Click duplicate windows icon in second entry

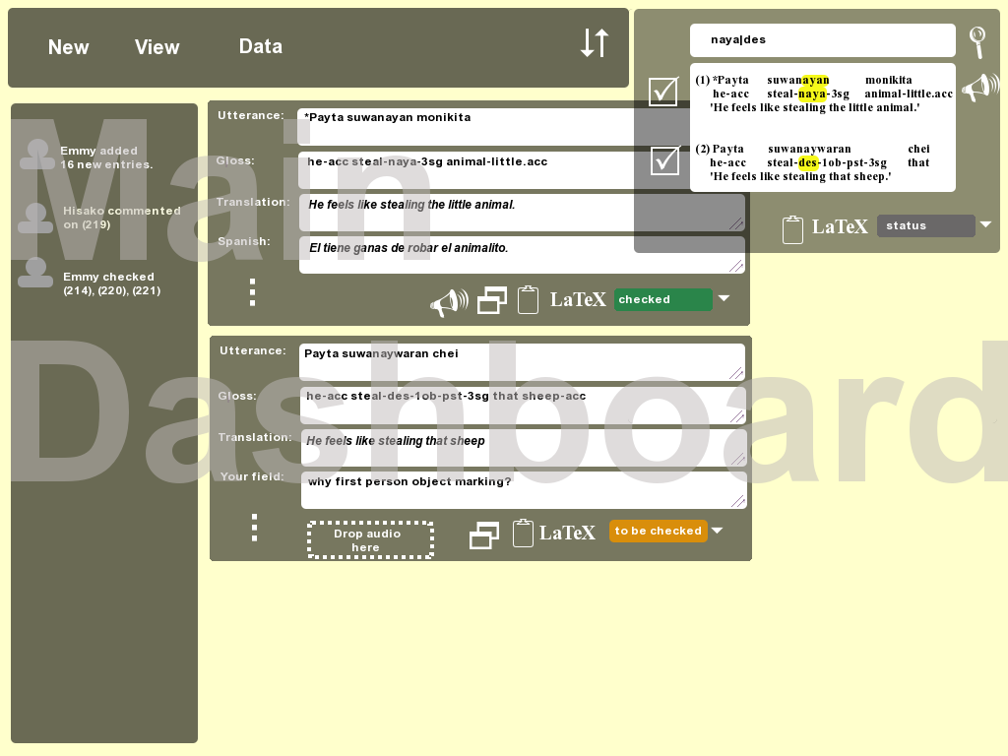[483, 535]
